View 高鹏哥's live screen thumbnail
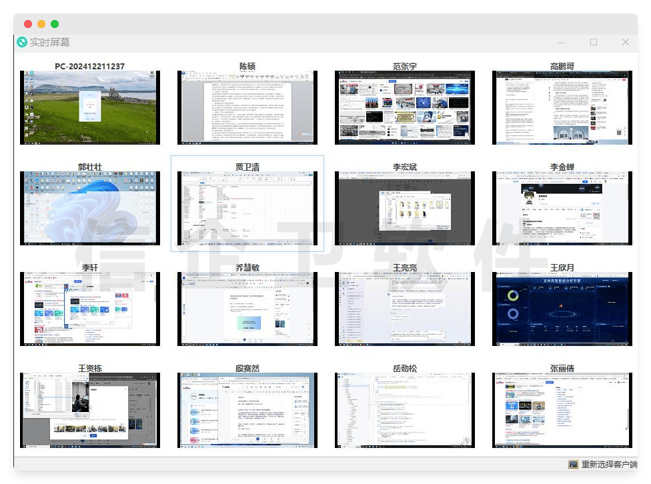The height and width of the screenshot is (484, 651). tap(562, 107)
